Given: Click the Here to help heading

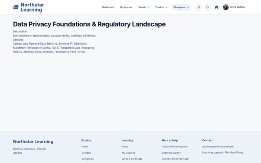Looking at the screenshot, I should [170, 140].
